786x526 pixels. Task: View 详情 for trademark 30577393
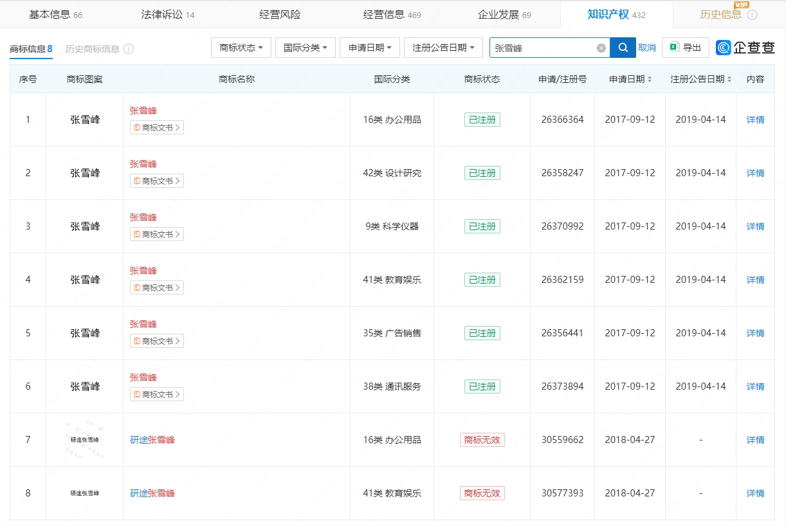(x=755, y=493)
